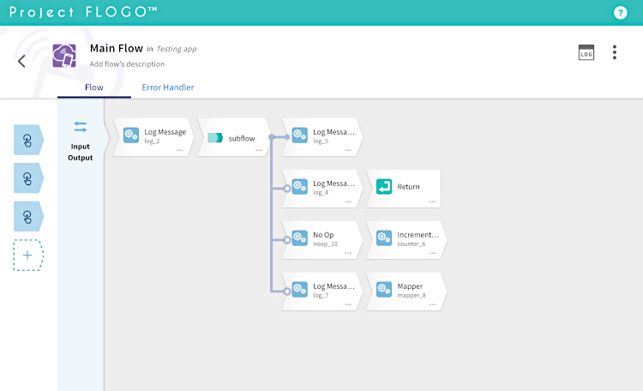Select branch connector node to noop_10
The image size is (643, 391).
point(287,240)
